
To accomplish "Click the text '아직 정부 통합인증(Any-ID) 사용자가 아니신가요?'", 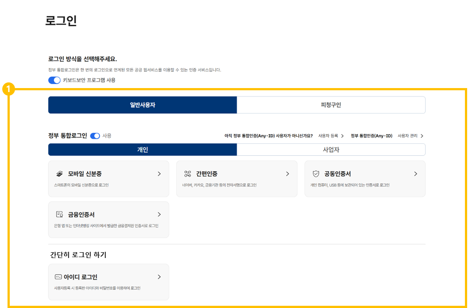I will pos(269,136).
